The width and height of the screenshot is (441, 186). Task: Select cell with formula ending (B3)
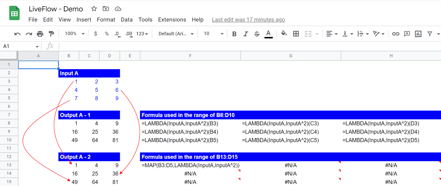click(190, 123)
